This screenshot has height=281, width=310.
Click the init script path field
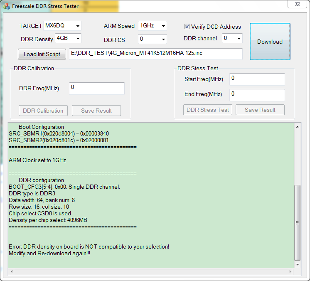155,54
